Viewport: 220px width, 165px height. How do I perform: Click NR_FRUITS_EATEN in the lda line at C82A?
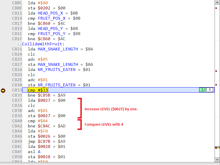point(56,70)
